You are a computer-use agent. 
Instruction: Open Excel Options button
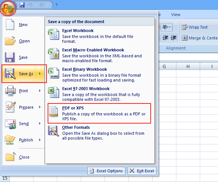pyautogui.click(x=106, y=171)
